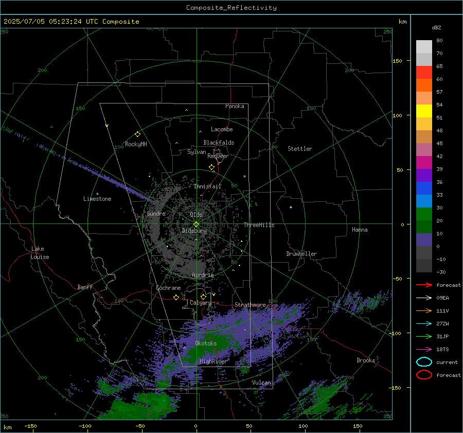Click the Cochrane label
463x433 pixels.
tap(168, 288)
